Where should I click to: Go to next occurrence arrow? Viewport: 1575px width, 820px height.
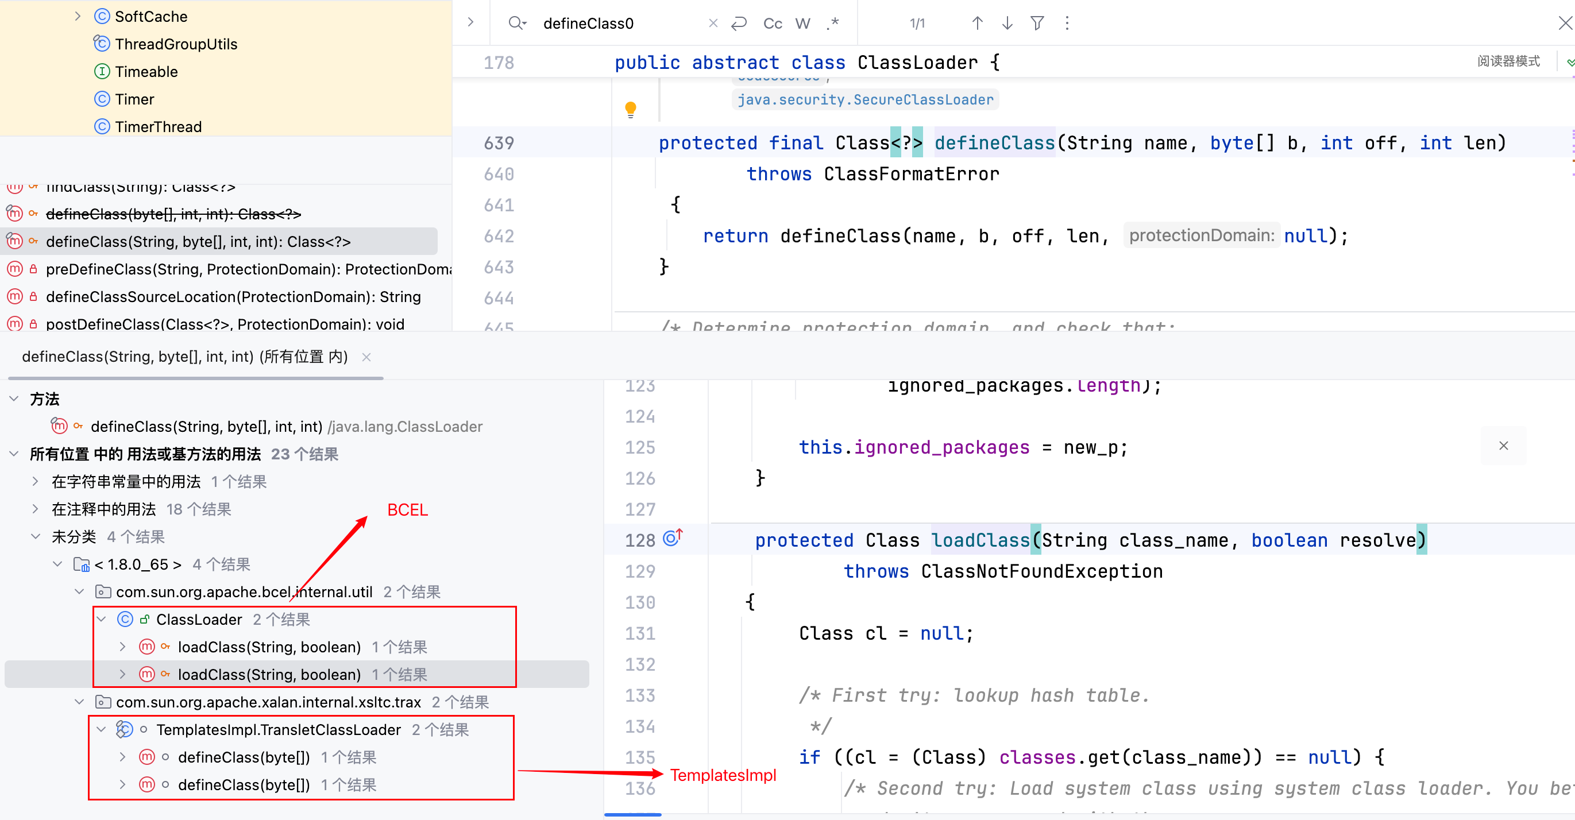[x=1007, y=23]
